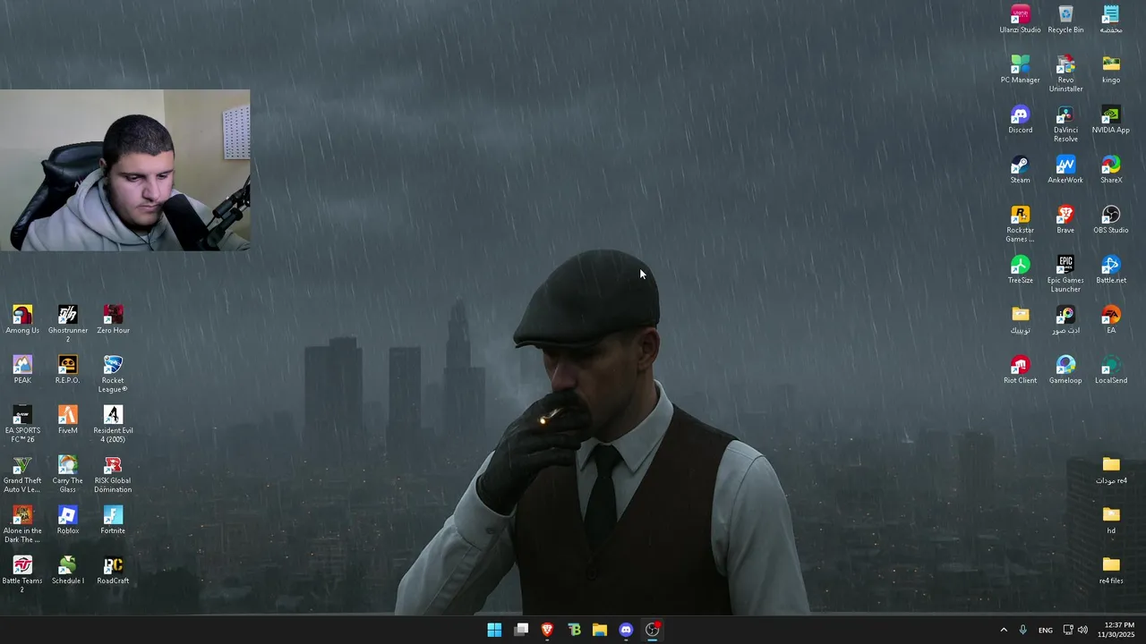Switch to Discord on the taskbar
Viewport: 1146px width, 644px height.
tap(626, 630)
